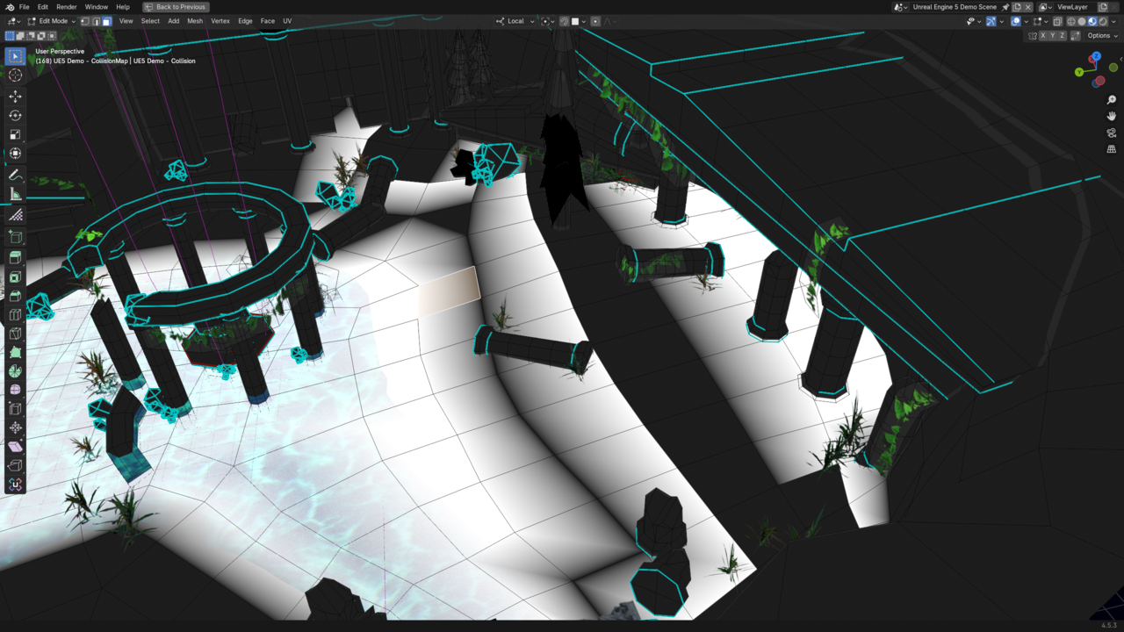This screenshot has width=1124, height=632.
Task: Select the Rip Region tool
Action: 15,466
